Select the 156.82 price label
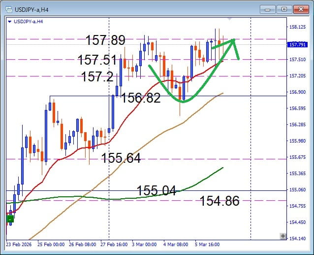Screen dimensions: 314x255 tap(141, 98)
